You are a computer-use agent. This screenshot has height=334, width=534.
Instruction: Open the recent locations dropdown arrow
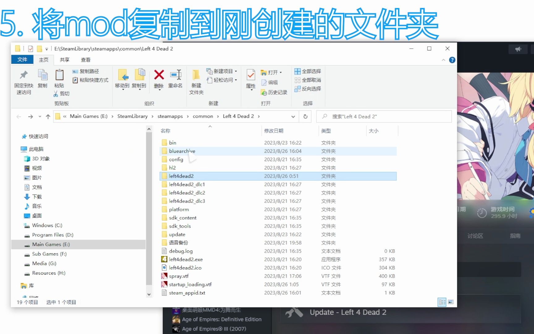[x=40, y=117]
